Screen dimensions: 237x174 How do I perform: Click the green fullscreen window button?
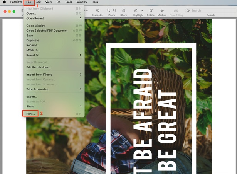point(14,12)
